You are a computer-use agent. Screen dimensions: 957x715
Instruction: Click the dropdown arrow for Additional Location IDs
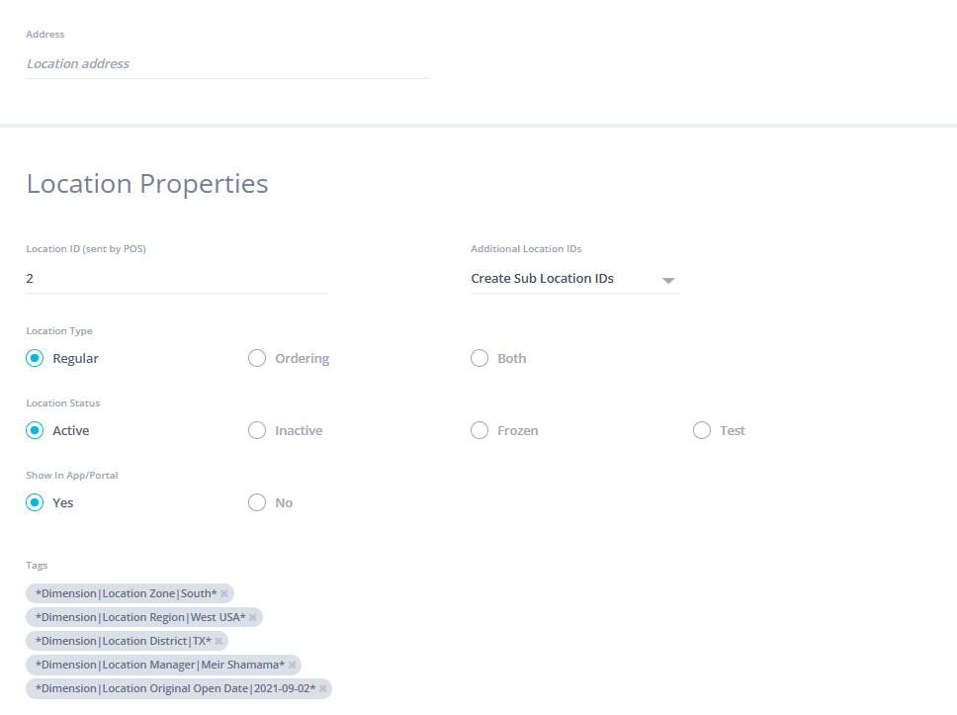(x=668, y=280)
